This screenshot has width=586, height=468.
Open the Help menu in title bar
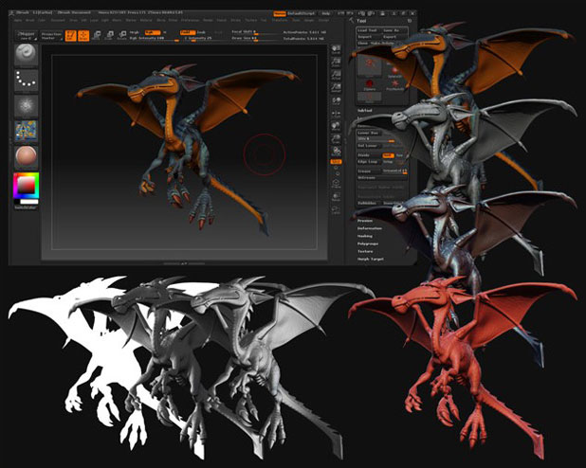point(326,13)
